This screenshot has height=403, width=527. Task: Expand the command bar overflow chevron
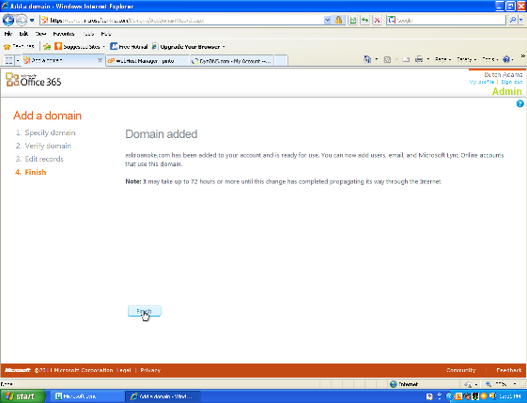click(x=523, y=56)
